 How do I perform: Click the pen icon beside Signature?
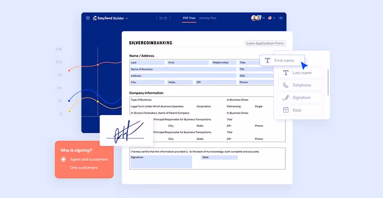285,98
